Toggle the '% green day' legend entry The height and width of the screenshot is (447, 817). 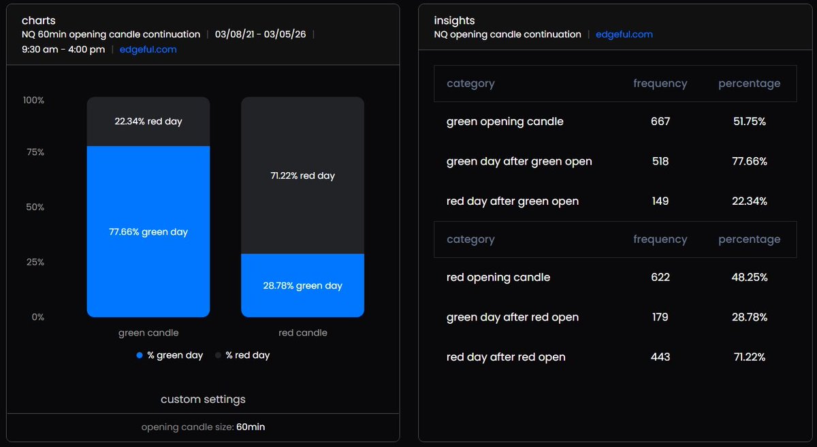point(170,355)
